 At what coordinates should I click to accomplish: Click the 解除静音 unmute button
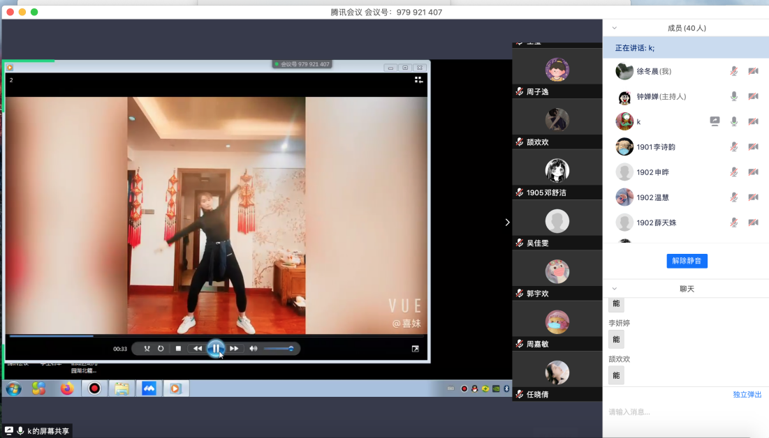point(687,261)
